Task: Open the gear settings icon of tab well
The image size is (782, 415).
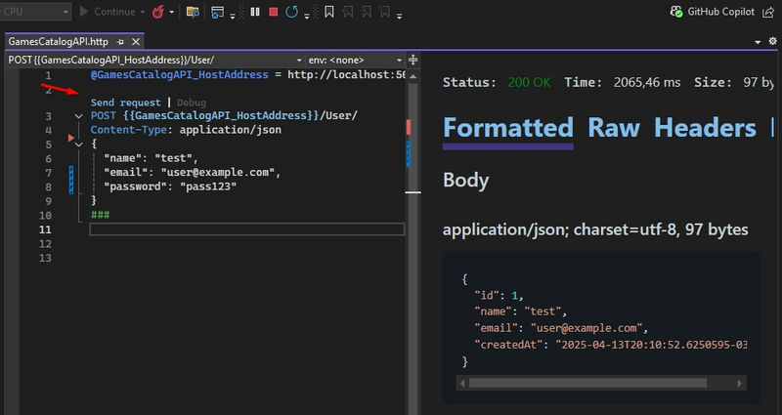Action: (772, 42)
